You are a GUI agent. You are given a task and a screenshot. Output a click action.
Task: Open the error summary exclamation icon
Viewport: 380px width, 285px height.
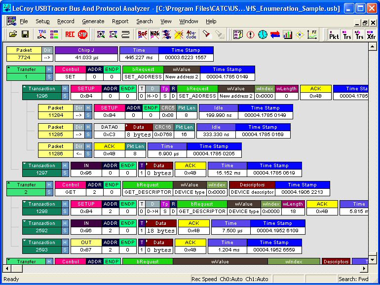tap(250, 35)
